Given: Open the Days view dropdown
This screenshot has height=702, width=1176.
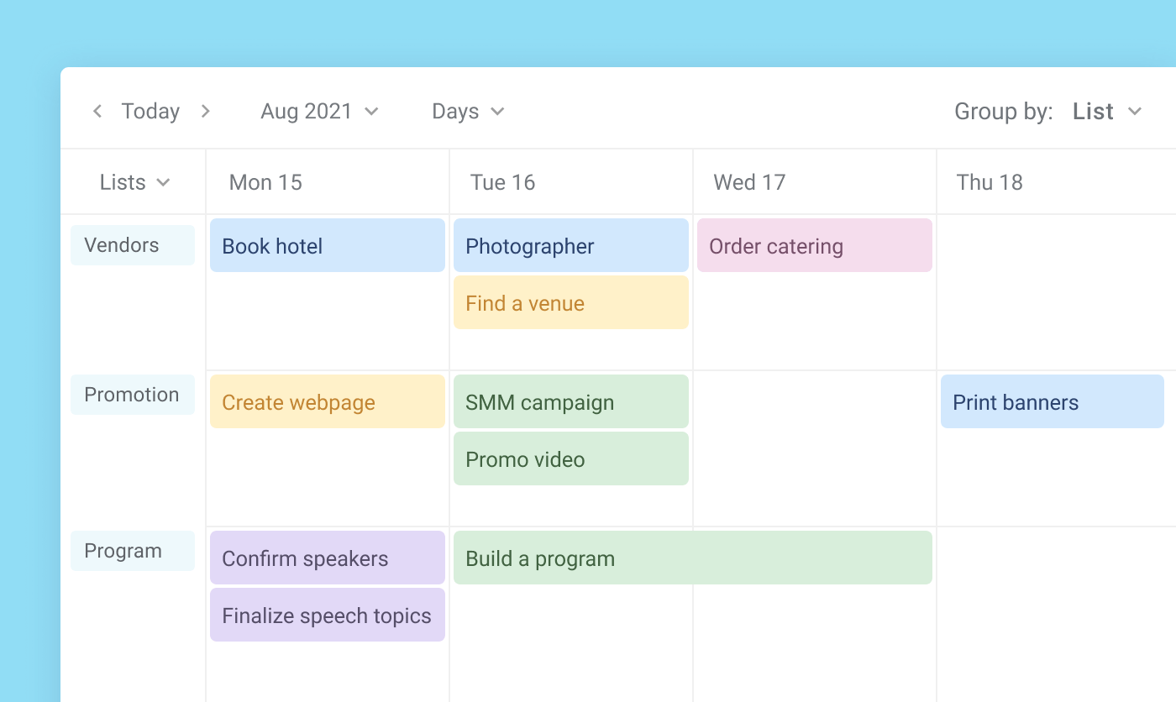Looking at the screenshot, I should (468, 112).
